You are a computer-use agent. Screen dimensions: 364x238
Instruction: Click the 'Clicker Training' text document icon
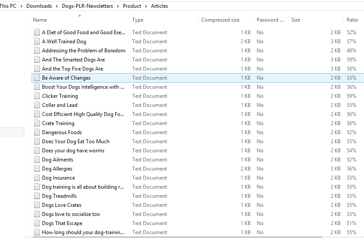37,96
